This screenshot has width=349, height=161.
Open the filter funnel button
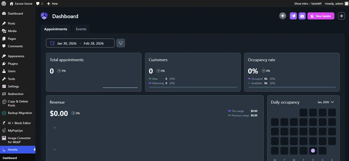120,43
